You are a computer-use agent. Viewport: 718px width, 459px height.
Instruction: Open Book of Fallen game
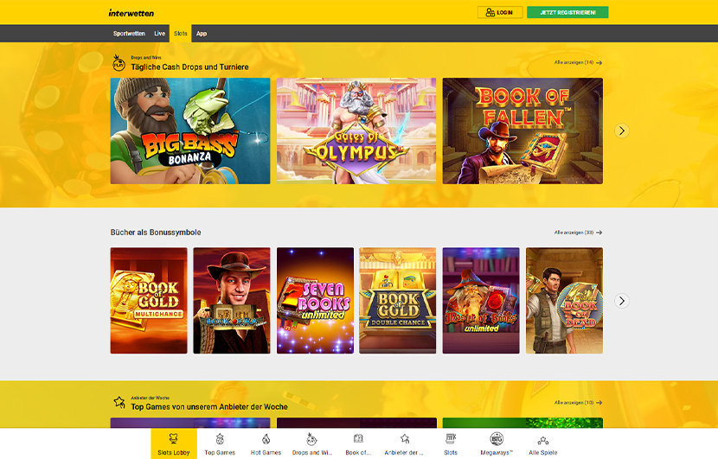click(522, 131)
